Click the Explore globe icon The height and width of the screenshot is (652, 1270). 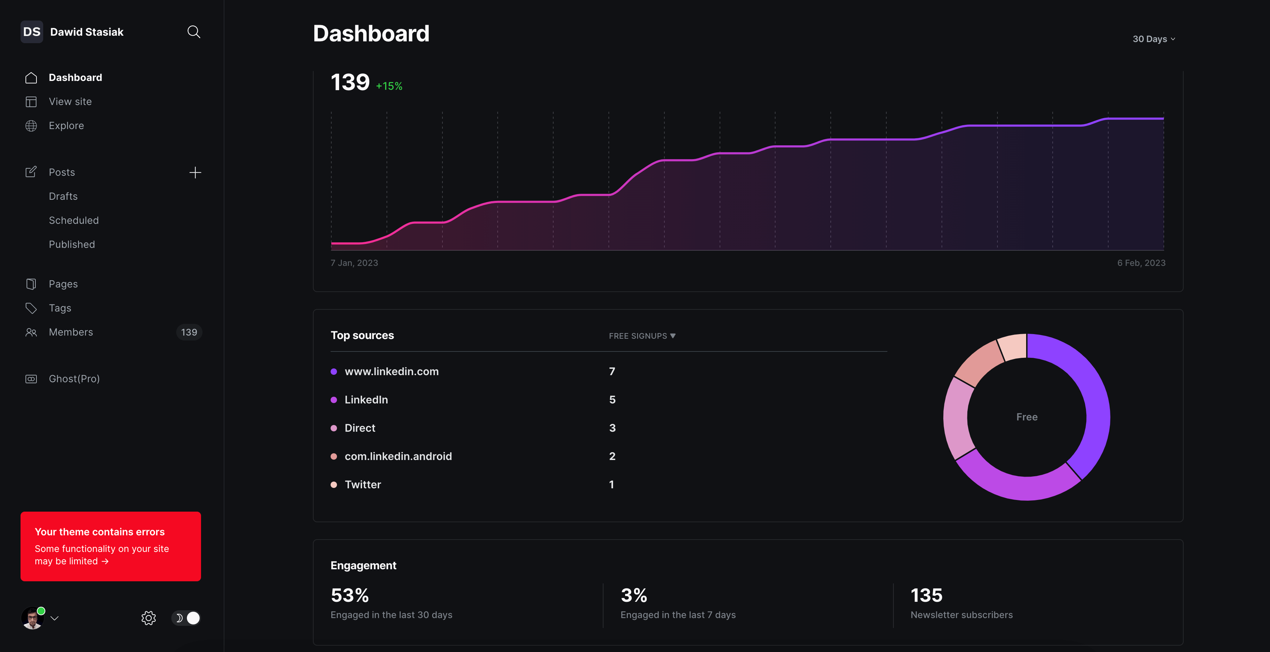(31, 126)
